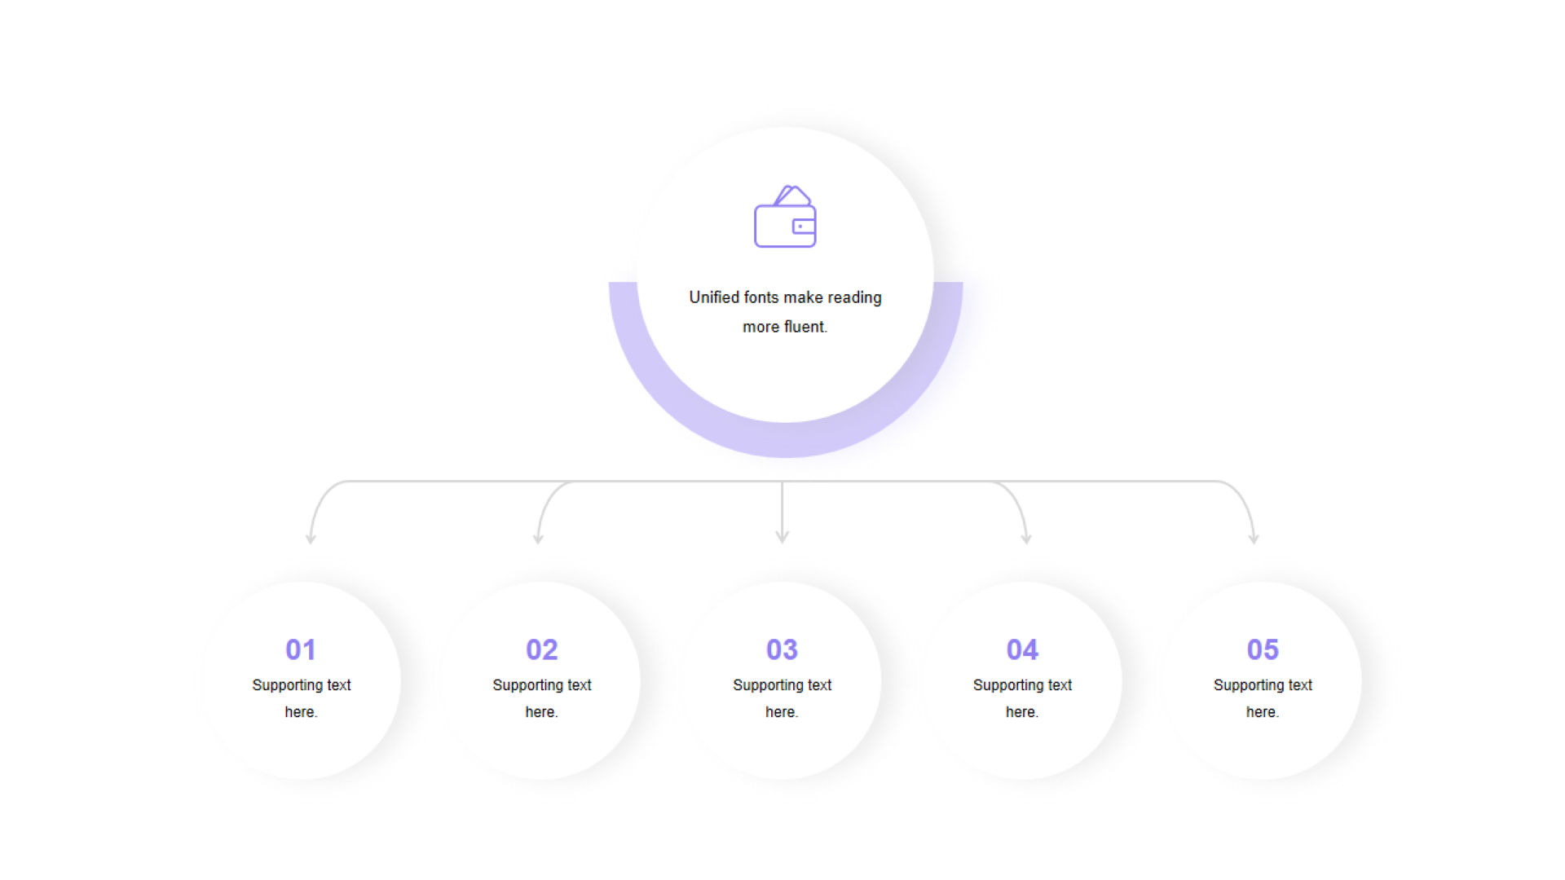Image resolution: width=1565 pixels, height=880 pixels.
Task: Select 'Unified fonts make reading more fluent.' text
Action: [x=785, y=312]
